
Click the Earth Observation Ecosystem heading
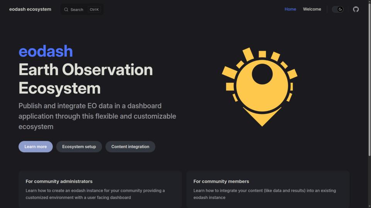coord(86,79)
